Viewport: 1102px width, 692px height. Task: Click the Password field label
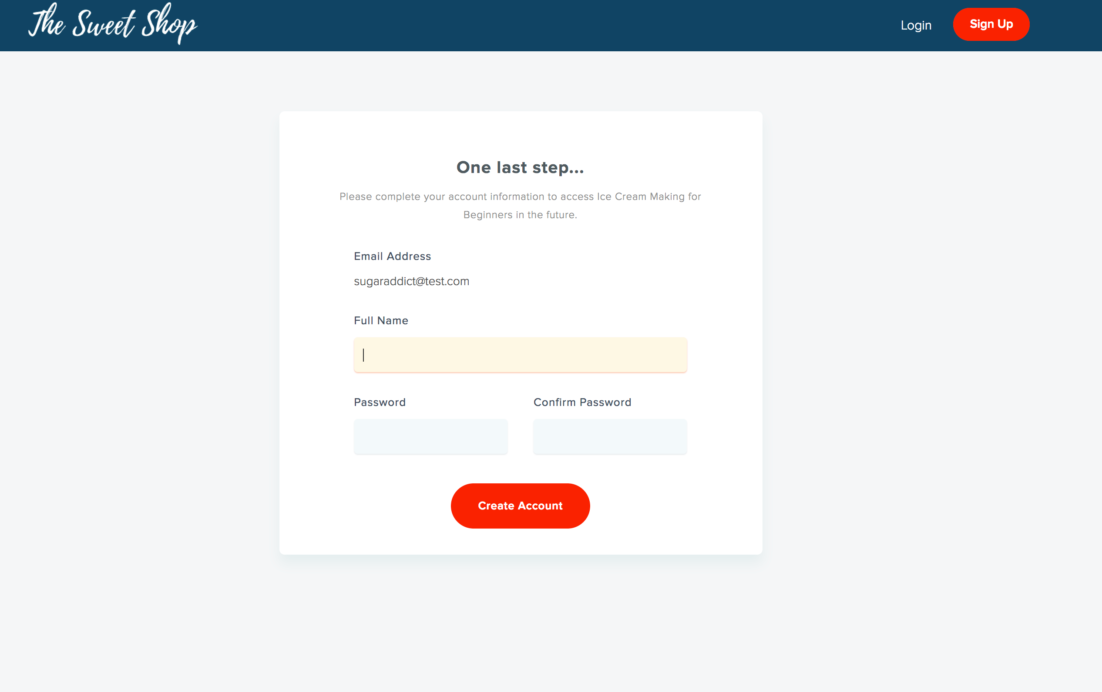click(x=380, y=402)
